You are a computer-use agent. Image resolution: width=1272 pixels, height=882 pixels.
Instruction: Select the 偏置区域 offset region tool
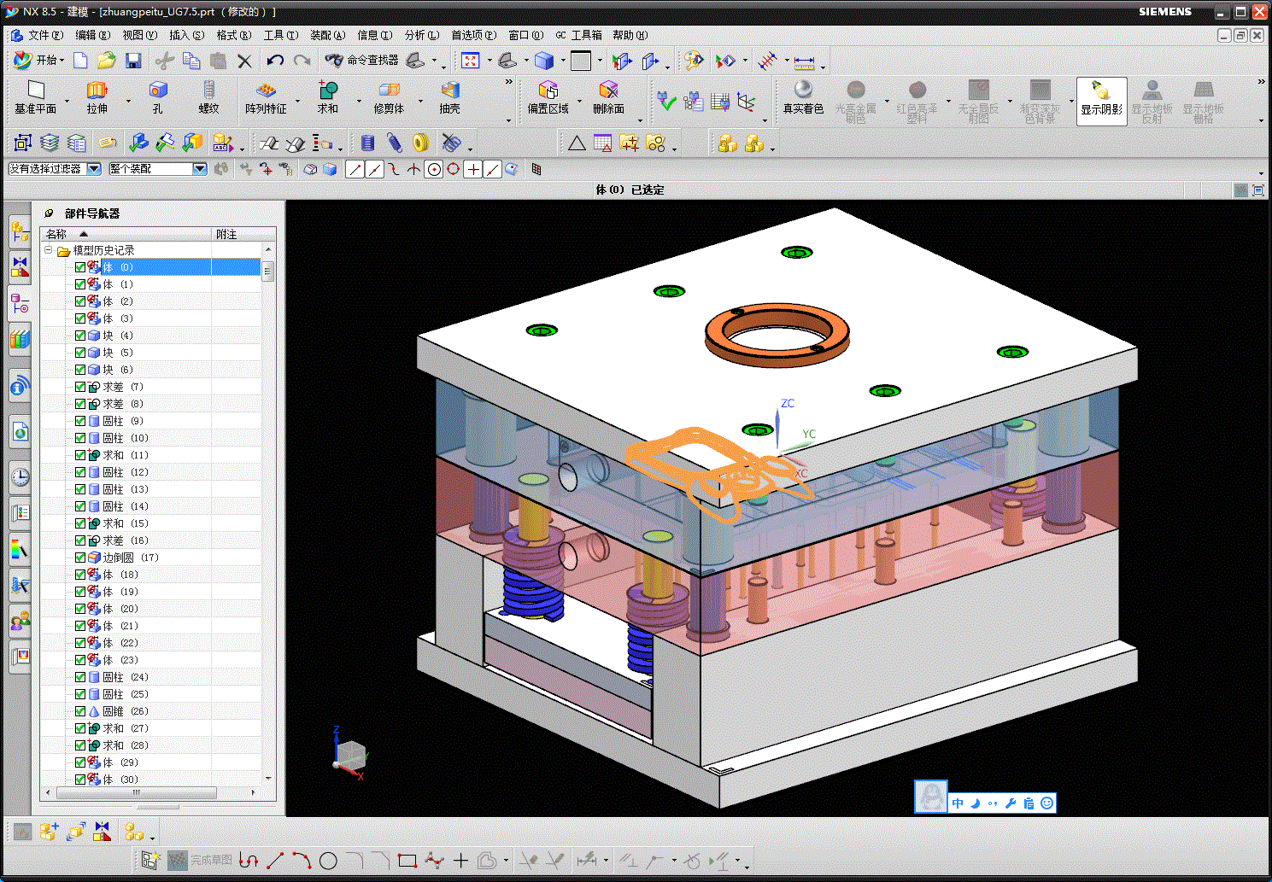548,96
